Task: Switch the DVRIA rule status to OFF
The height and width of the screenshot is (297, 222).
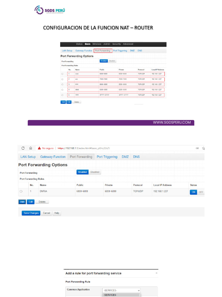Action: click(201, 192)
